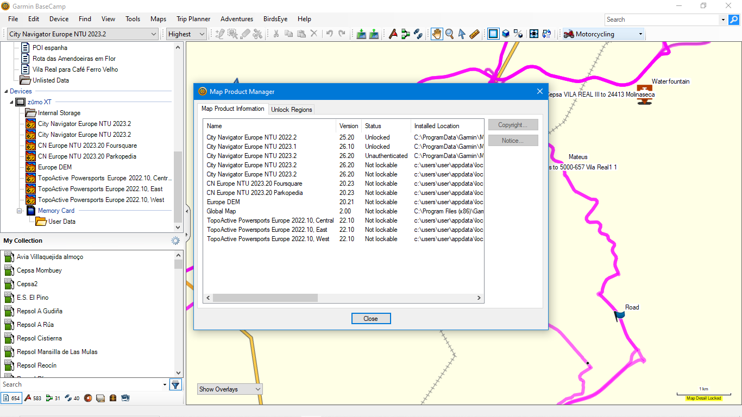The width and height of the screenshot is (742, 417).
Task: Toggle the all-items filter showing 654
Action: (x=11, y=398)
